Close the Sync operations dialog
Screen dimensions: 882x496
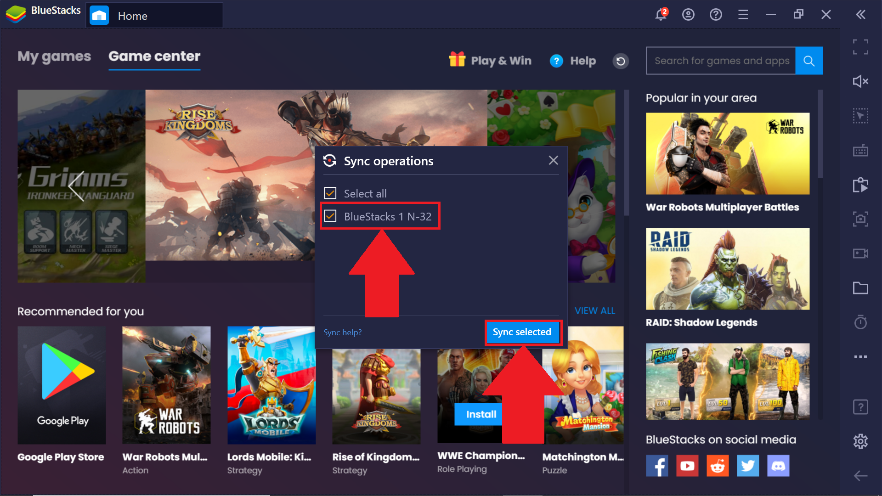click(x=553, y=160)
